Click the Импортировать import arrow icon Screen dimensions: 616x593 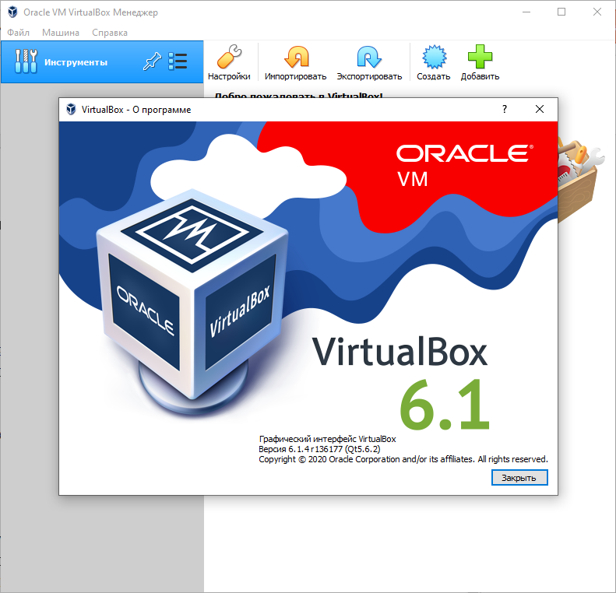tap(296, 57)
